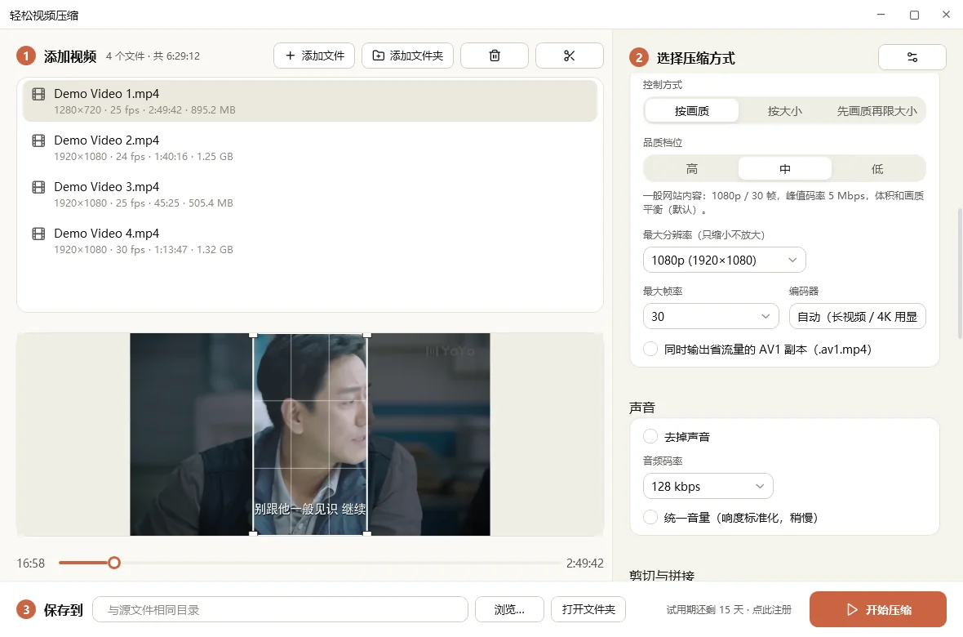Click film icon beside Demo Video 3.mp4

[x=38, y=187]
